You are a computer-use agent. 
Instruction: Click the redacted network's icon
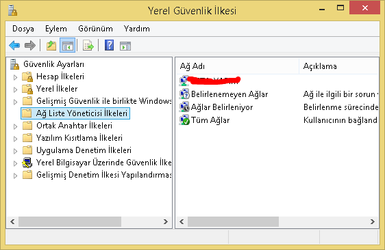[x=184, y=81]
